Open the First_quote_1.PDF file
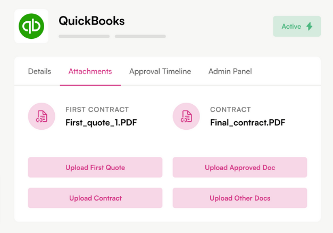333x233 pixels. click(101, 122)
